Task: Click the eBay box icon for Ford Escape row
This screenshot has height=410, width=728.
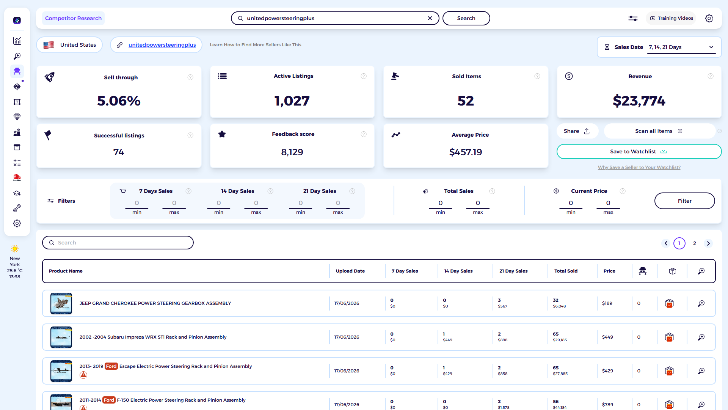Action: click(x=669, y=371)
